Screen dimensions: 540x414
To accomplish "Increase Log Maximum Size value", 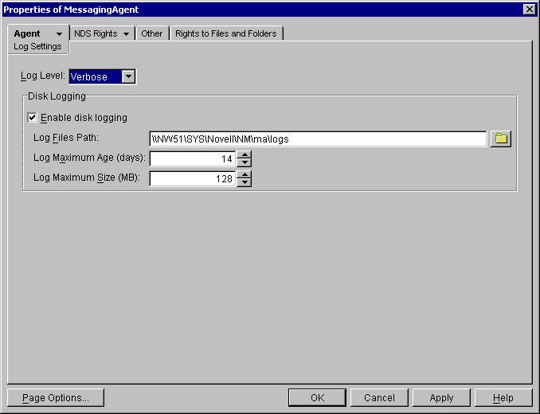I will pyautogui.click(x=245, y=175).
